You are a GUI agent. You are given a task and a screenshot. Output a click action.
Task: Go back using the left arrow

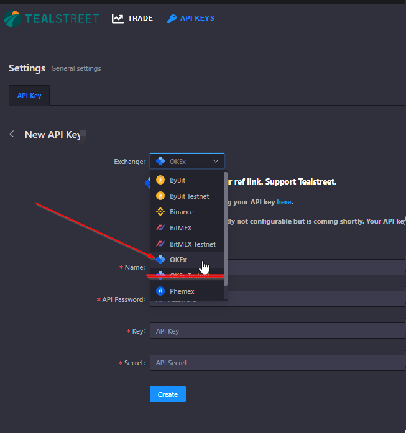tap(12, 134)
